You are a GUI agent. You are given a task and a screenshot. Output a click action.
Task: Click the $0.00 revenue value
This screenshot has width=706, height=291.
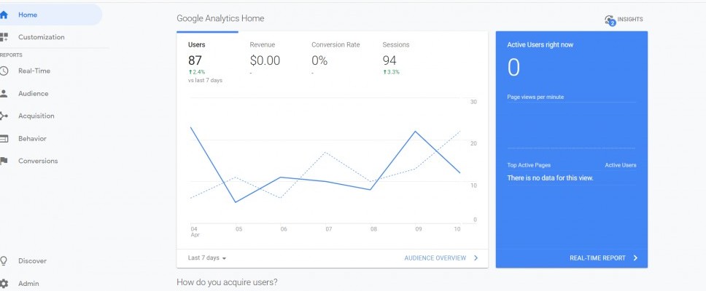click(x=265, y=60)
